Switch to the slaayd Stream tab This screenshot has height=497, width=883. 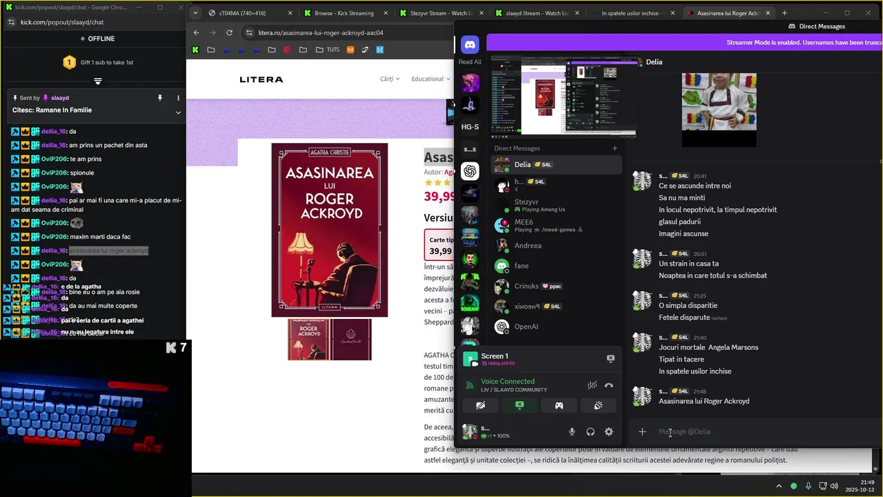click(538, 13)
